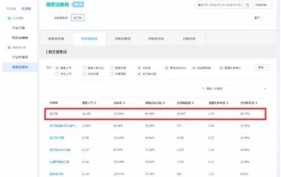
Task: Open the calendar icon beside date range
Action: [247, 5]
